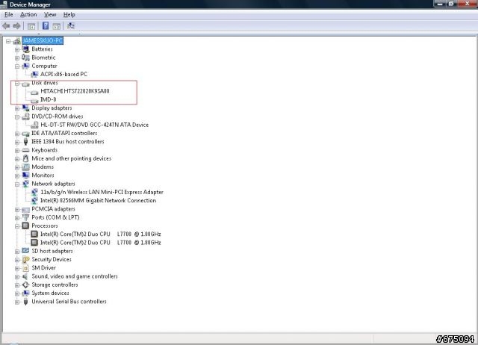Expand the Monitors node
478x345 pixels.
17,175
